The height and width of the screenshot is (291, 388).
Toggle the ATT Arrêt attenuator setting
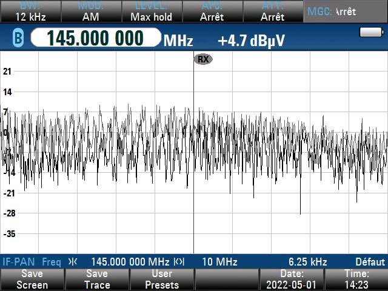(272, 12)
